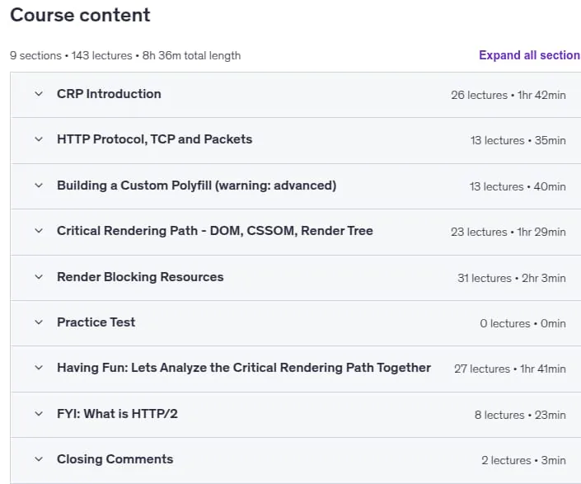Image resolution: width=581 pixels, height=484 pixels.
Task: Click Building a Custom Polyfill title text
Action: [197, 186]
